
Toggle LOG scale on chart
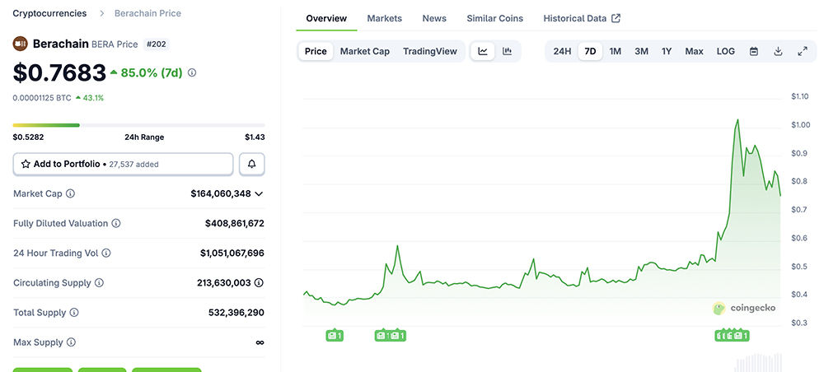tap(726, 51)
